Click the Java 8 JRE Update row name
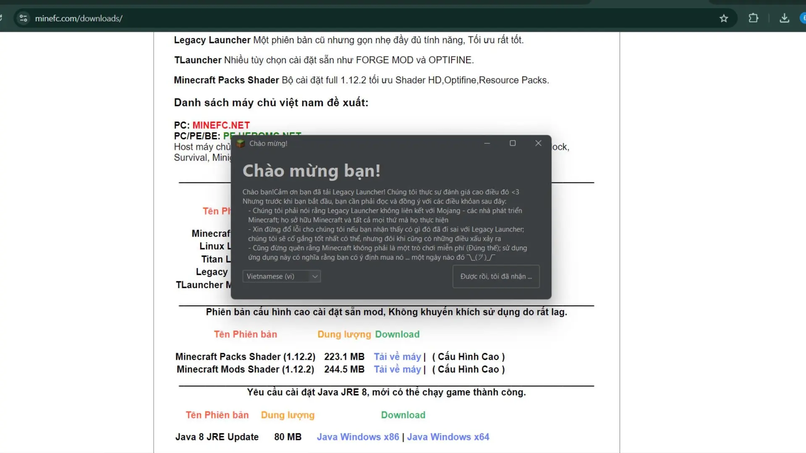Screen dimensions: 806x453 pyautogui.click(x=217, y=437)
